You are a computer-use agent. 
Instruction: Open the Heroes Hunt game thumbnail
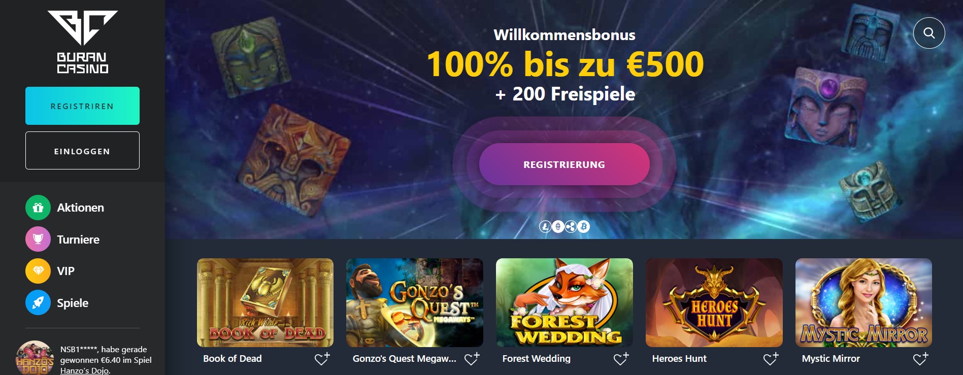pos(714,302)
